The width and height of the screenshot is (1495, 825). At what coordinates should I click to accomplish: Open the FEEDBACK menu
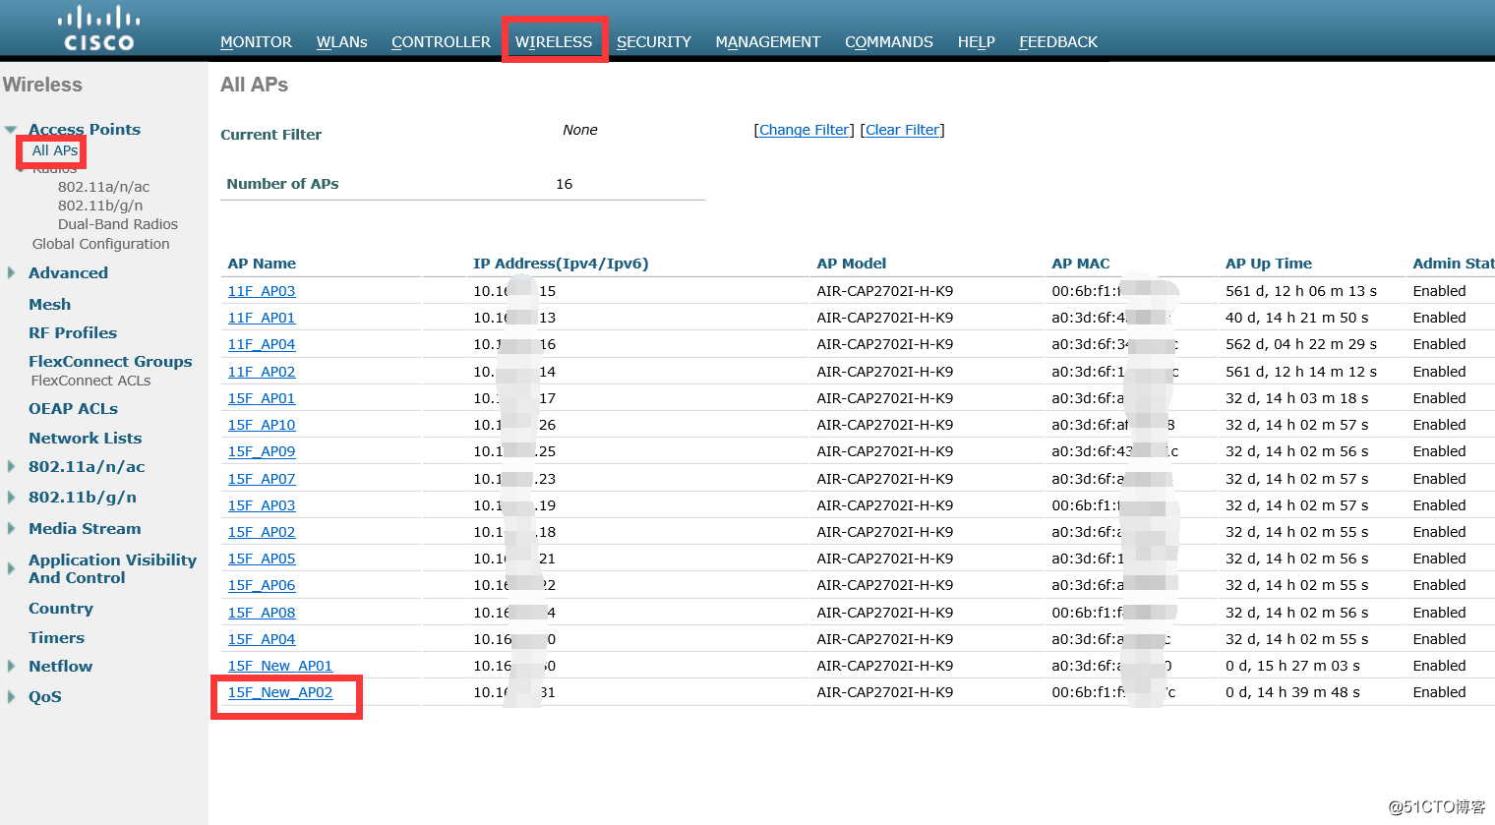[1058, 42]
